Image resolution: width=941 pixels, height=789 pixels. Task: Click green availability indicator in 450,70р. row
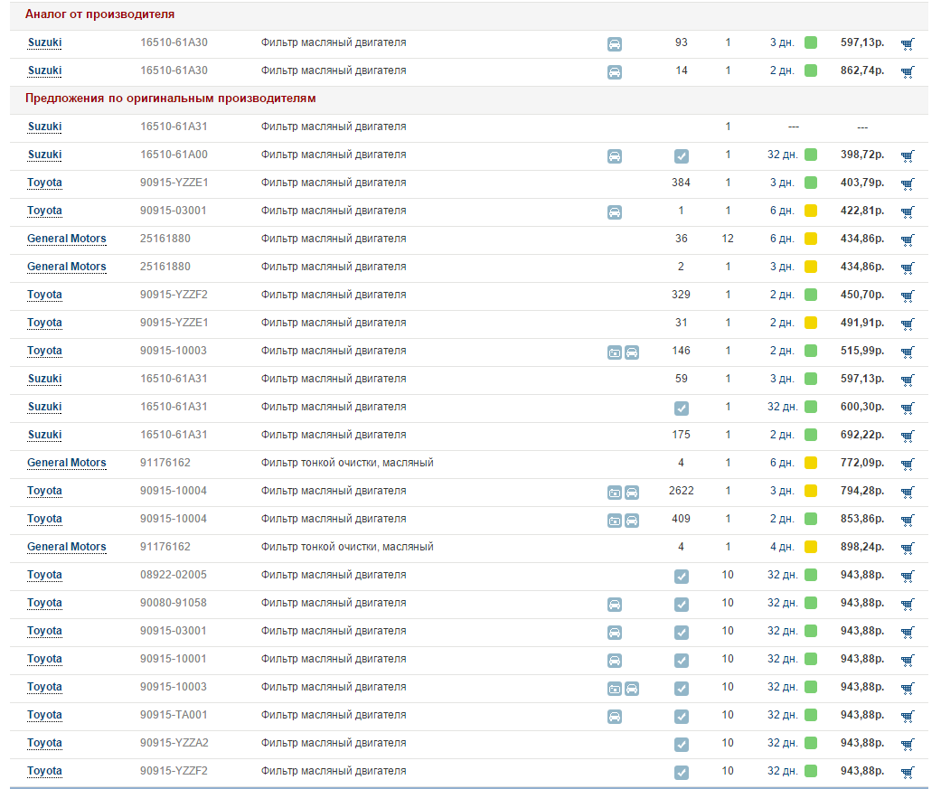click(x=811, y=296)
